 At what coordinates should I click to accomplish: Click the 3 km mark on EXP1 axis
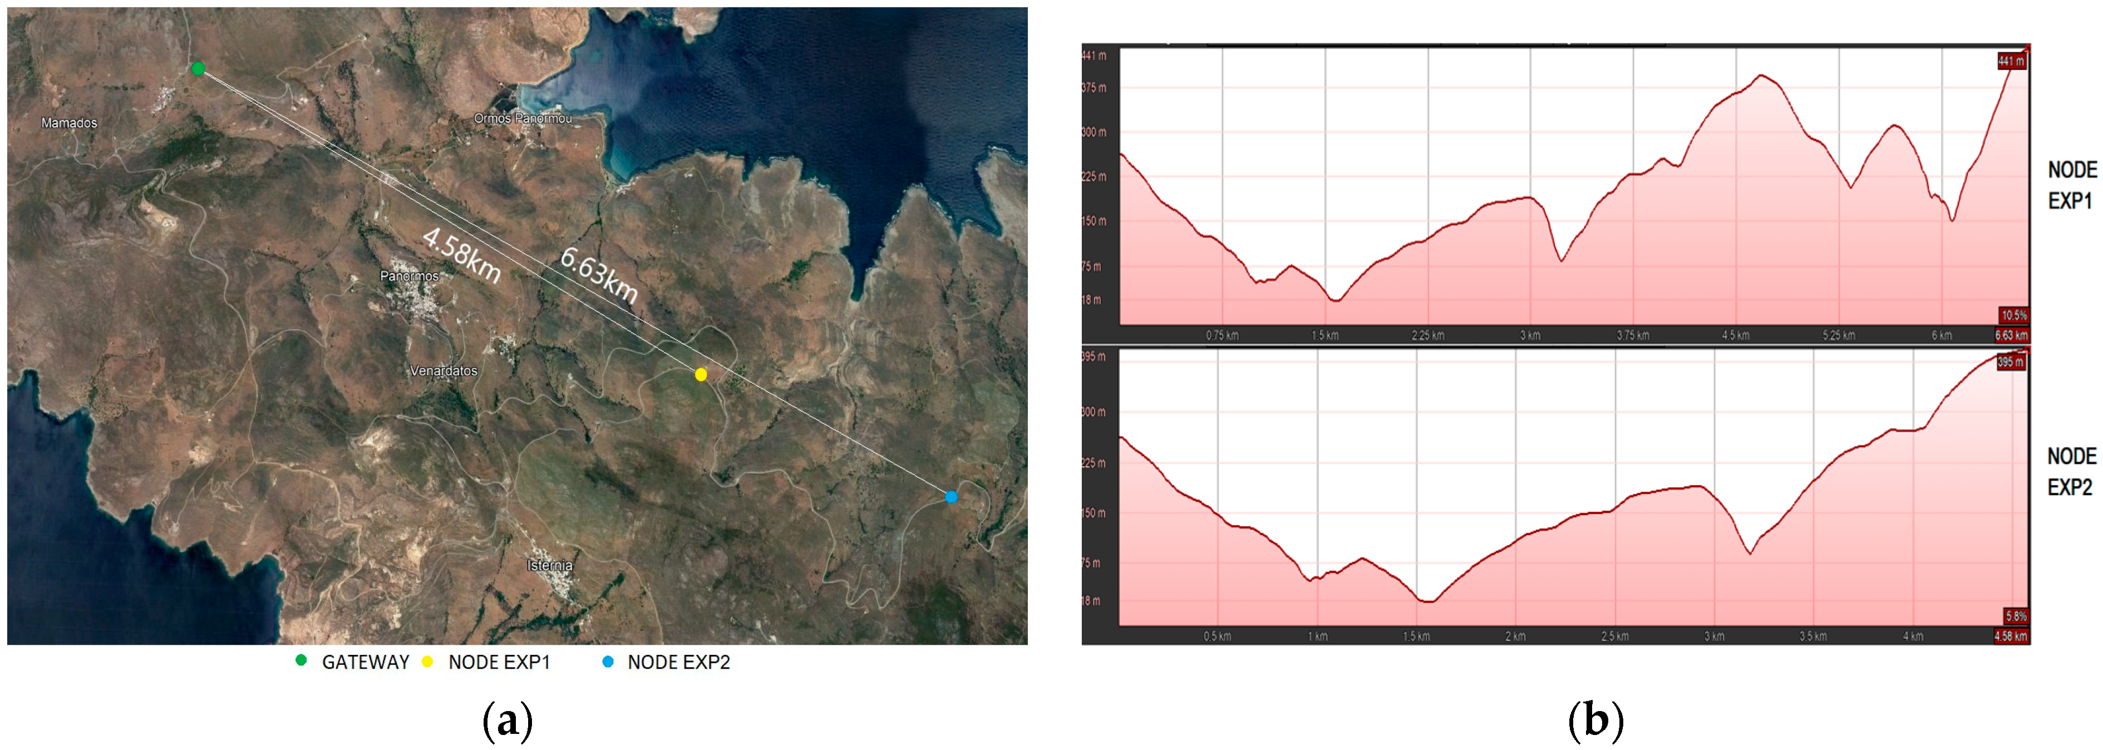click(x=1530, y=335)
